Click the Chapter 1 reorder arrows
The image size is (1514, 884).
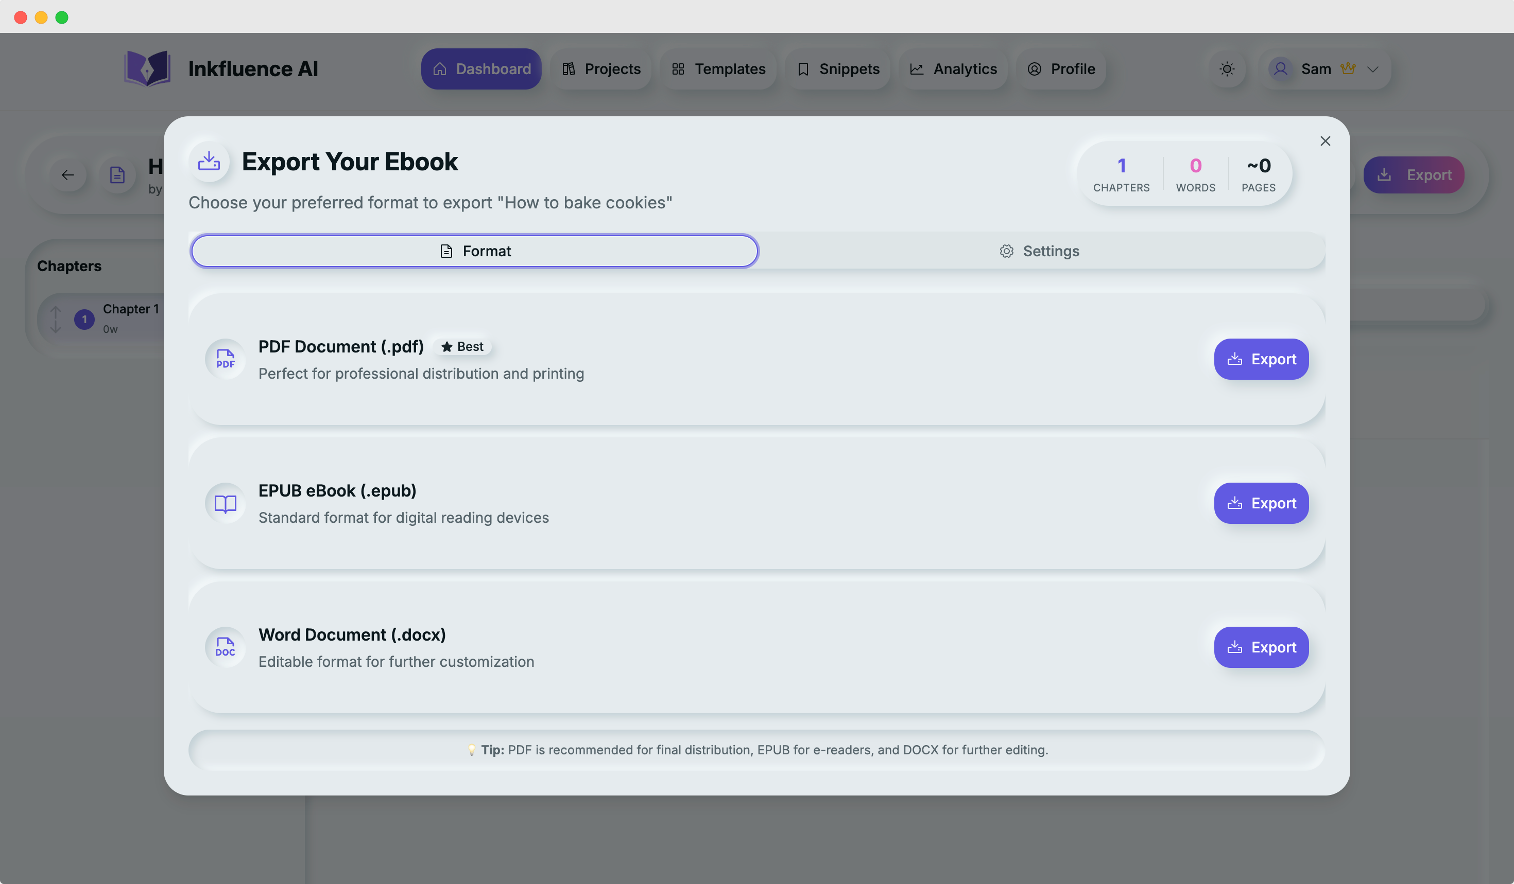55,319
